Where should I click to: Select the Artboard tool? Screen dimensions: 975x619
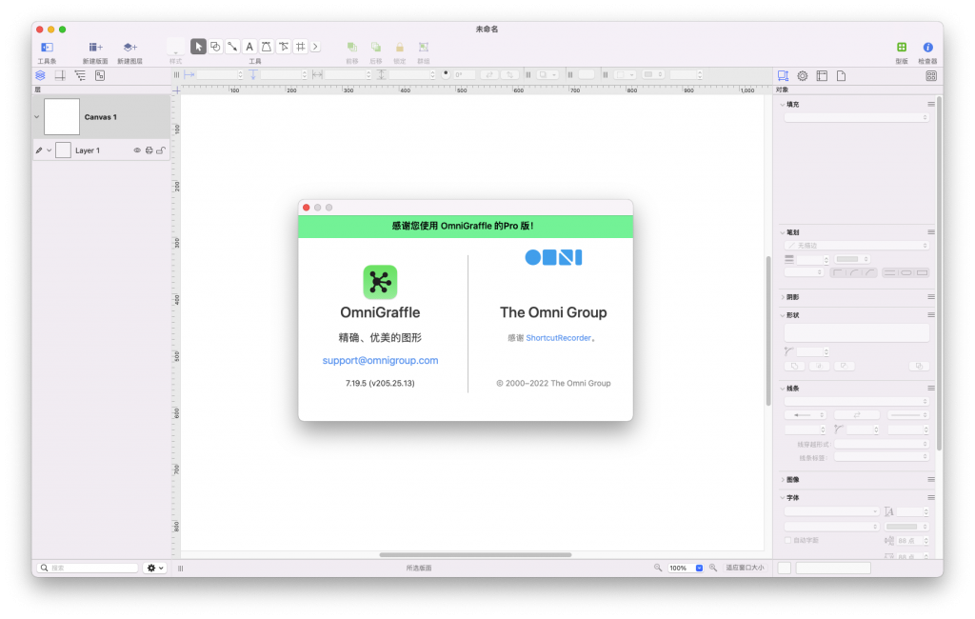[x=300, y=47]
